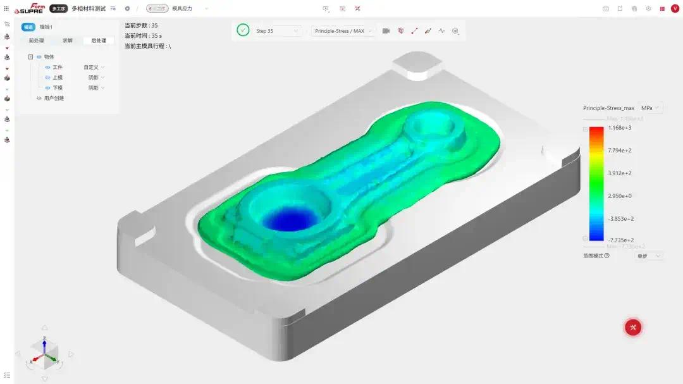The image size is (683, 384).
Task: Select the 模锻1 label
Action: pos(46,27)
